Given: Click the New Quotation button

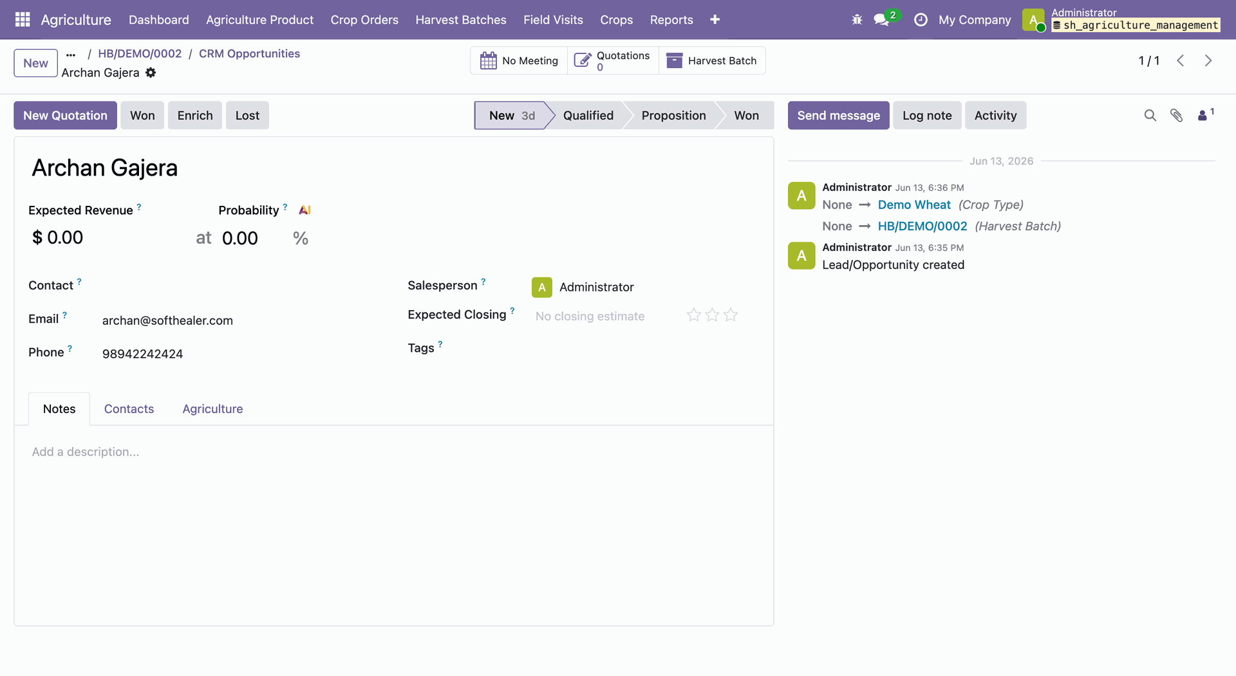Looking at the screenshot, I should [x=65, y=115].
